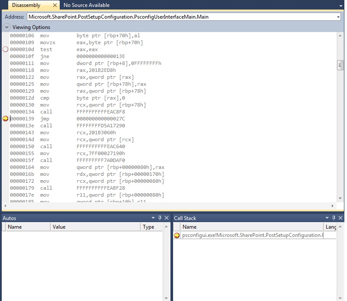The image size is (347, 301).
Task: Click Autos panel scroll down arrow
Action: coord(166,298)
